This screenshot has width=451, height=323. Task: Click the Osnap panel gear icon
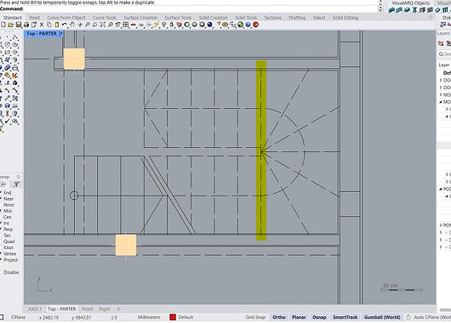(19, 177)
